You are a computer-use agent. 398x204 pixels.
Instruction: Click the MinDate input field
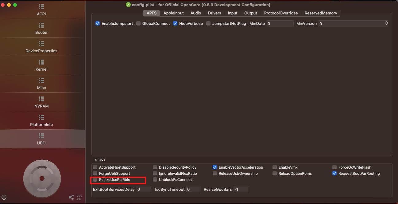click(x=280, y=23)
